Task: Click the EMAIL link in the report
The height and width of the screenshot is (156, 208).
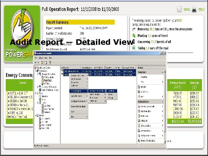Action: click(187, 9)
